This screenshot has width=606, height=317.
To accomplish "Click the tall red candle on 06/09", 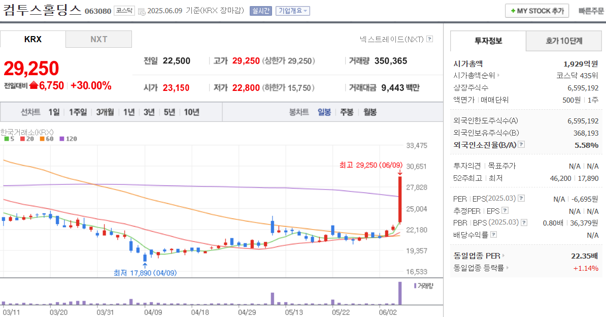I will point(400,200).
